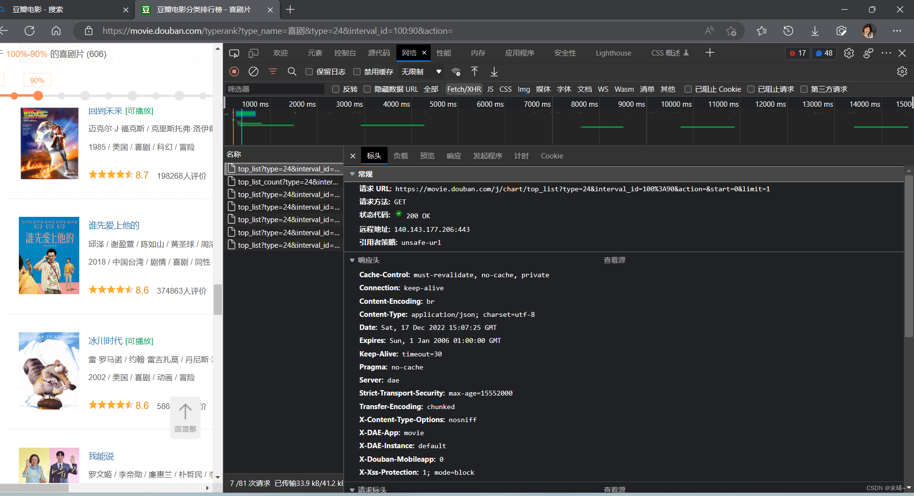This screenshot has height=496, width=914.
Task: Add page to favorites star icon
Action: click(731, 31)
